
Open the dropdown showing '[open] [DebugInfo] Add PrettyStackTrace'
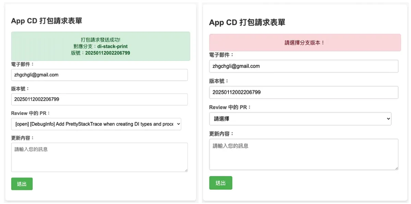pos(96,124)
